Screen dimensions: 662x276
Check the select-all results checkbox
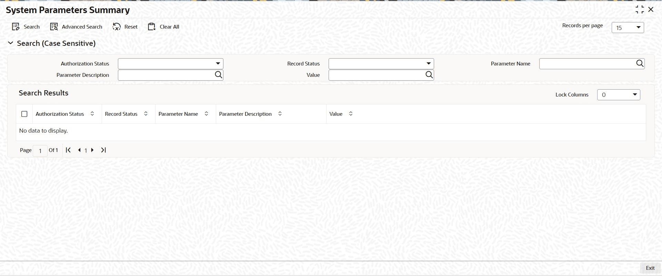click(x=24, y=114)
